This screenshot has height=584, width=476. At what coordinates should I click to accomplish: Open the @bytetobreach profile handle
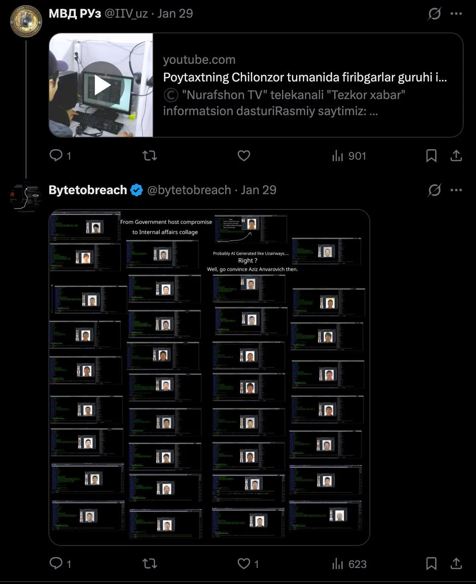189,190
